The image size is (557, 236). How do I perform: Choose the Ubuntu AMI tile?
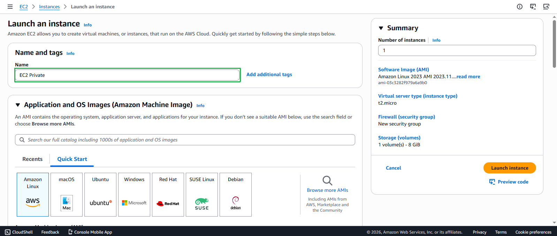tap(100, 195)
